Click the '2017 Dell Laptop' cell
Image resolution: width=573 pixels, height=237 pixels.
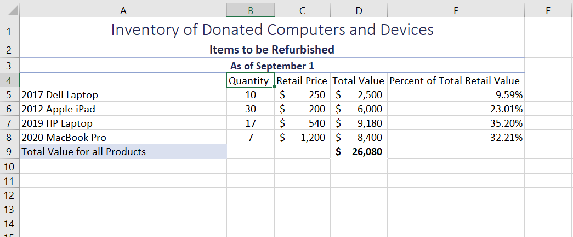point(123,95)
